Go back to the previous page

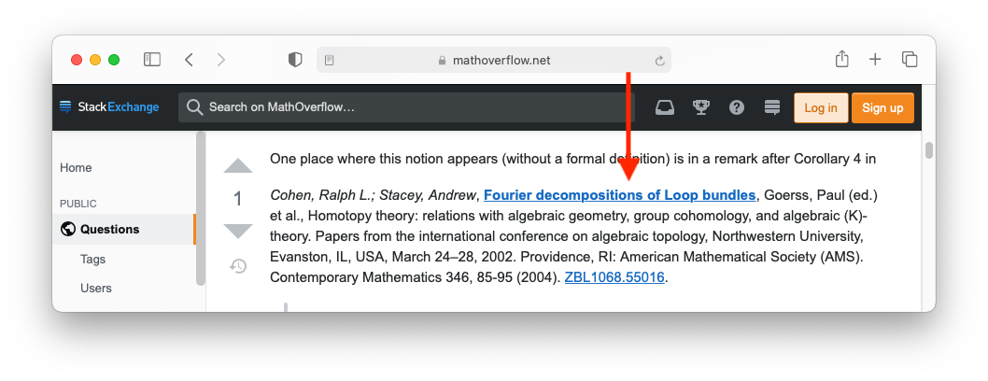pos(190,60)
